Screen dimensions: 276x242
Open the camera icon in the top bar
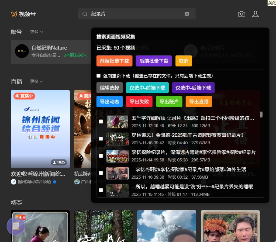click(241, 14)
